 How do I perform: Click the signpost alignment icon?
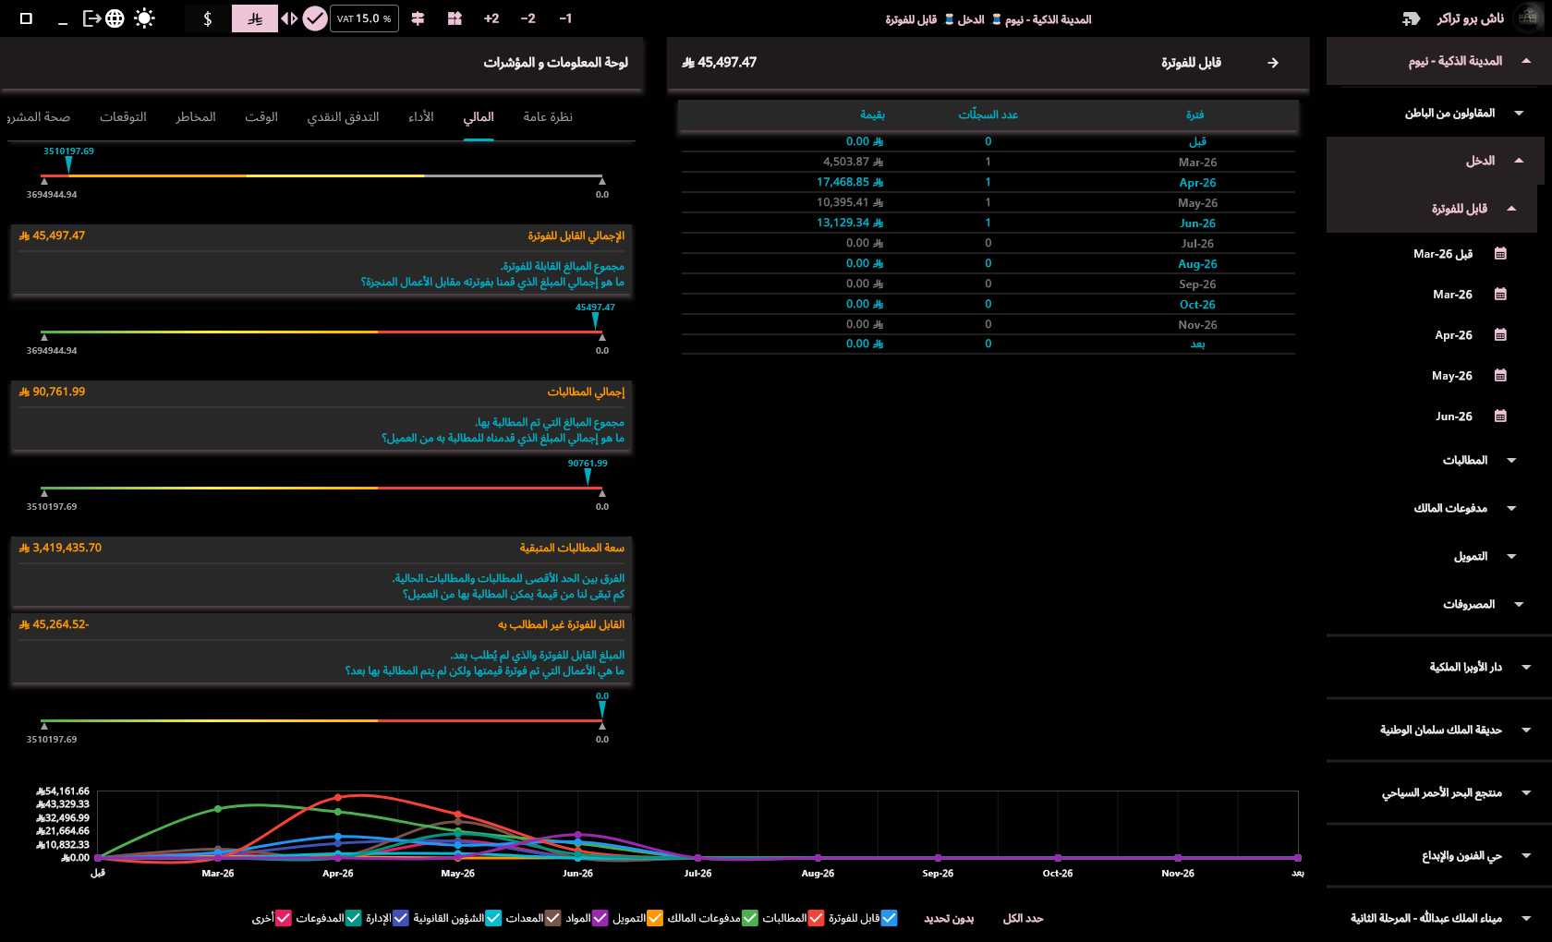click(x=418, y=18)
